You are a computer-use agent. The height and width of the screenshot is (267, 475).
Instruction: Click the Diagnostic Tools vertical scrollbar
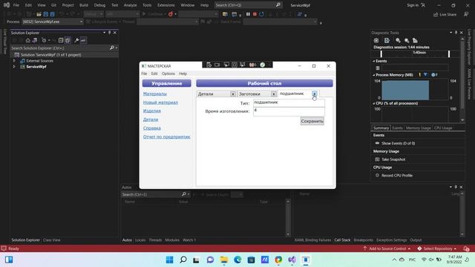point(462,79)
